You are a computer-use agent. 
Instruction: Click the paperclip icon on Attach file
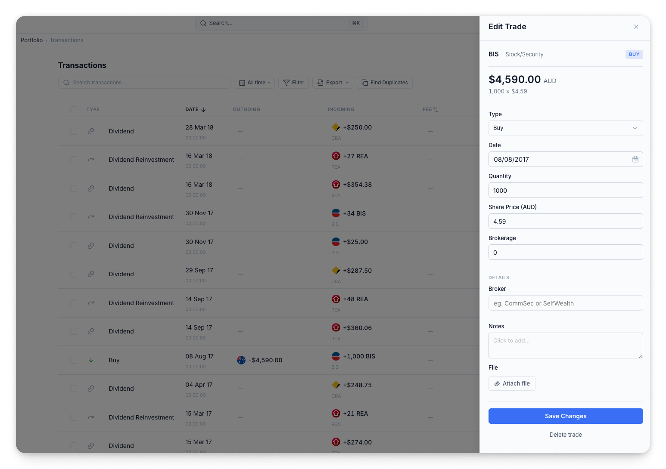point(497,383)
